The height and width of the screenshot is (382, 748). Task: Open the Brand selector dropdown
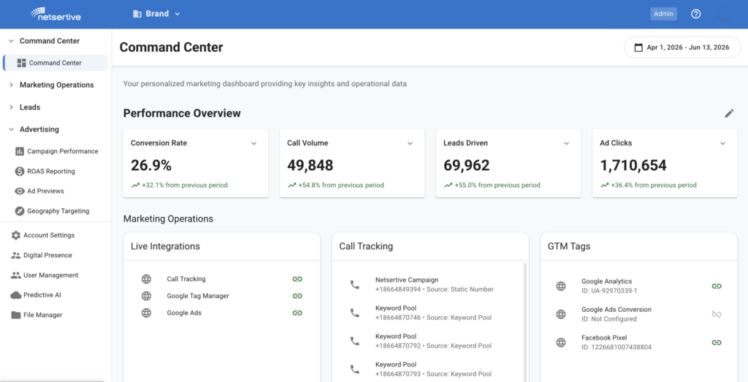[x=156, y=14]
